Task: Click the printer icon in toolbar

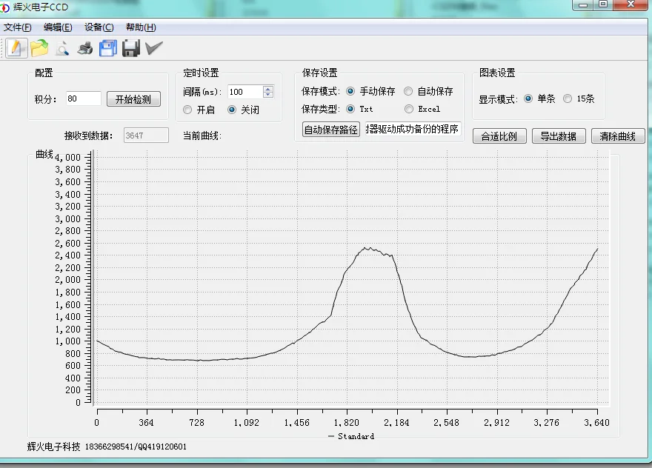Action: pyautogui.click(x=85, y=48)
